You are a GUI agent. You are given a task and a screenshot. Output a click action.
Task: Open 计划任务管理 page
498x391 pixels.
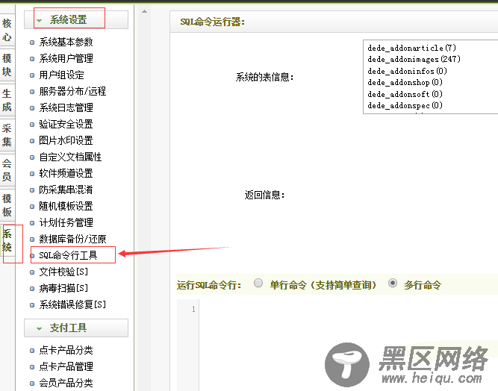coord(66,223)
